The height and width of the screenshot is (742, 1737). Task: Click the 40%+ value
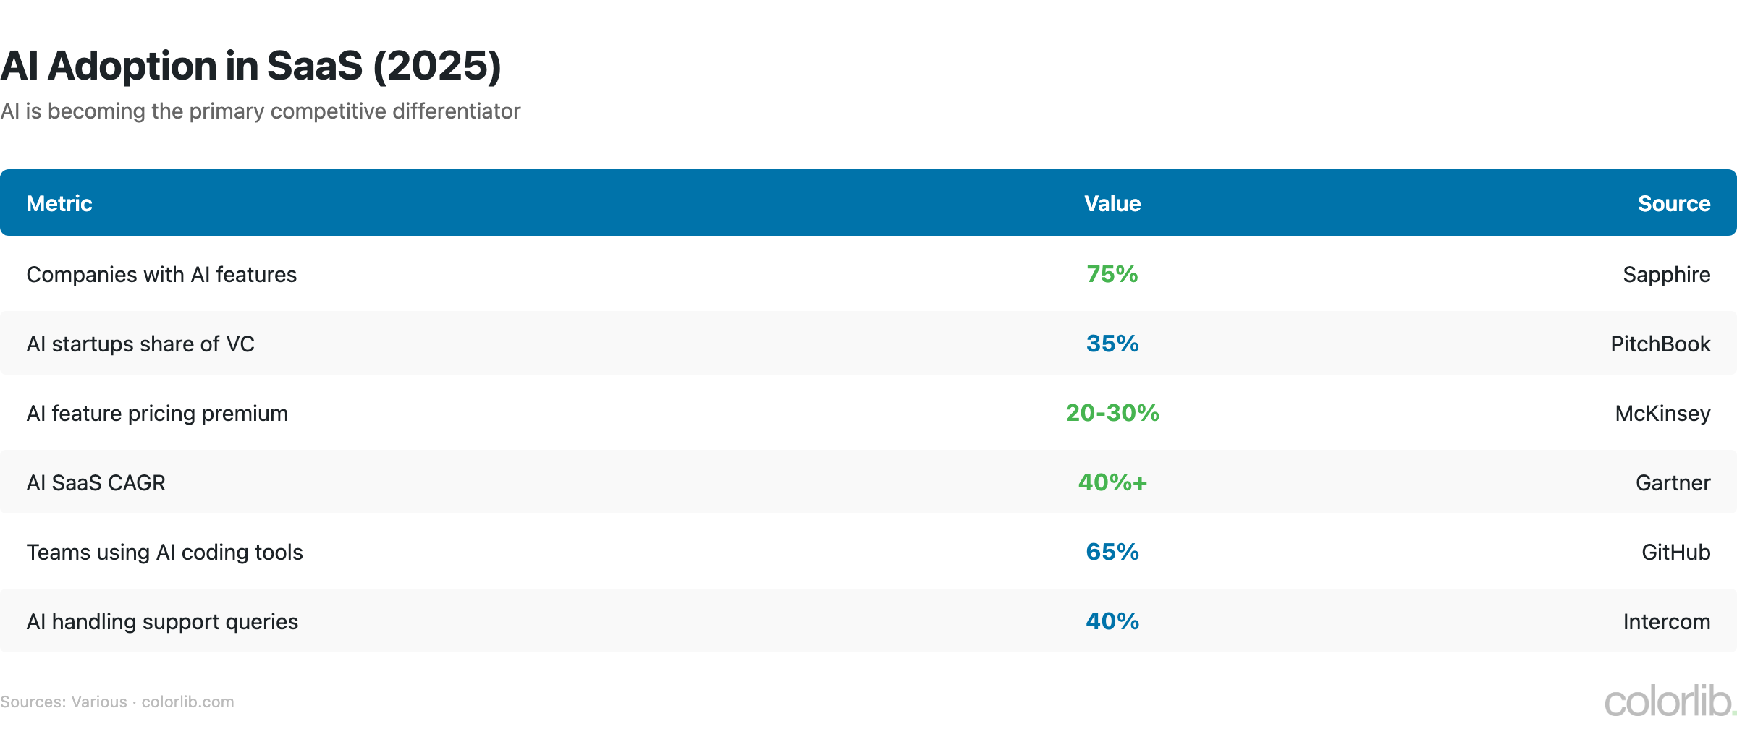pyautogui.click(x=1112, y=483)
